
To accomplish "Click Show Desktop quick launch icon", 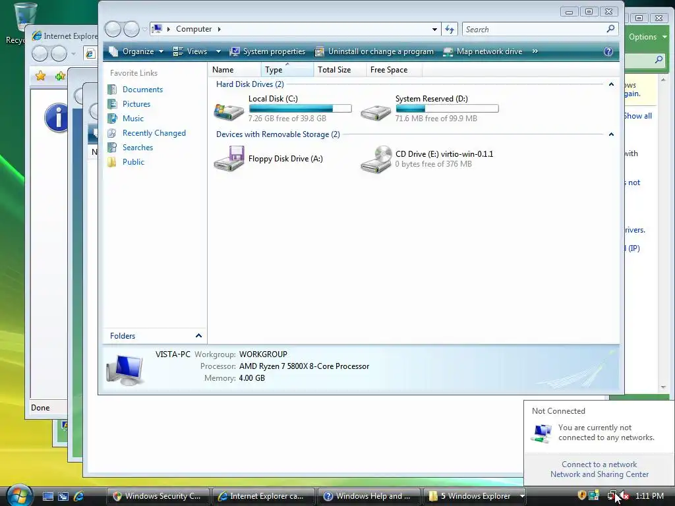I will (48, 496).
